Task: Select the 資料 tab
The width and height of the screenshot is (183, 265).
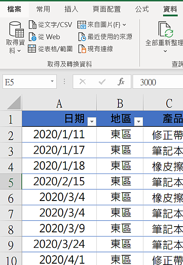Action: pos(170,9)
